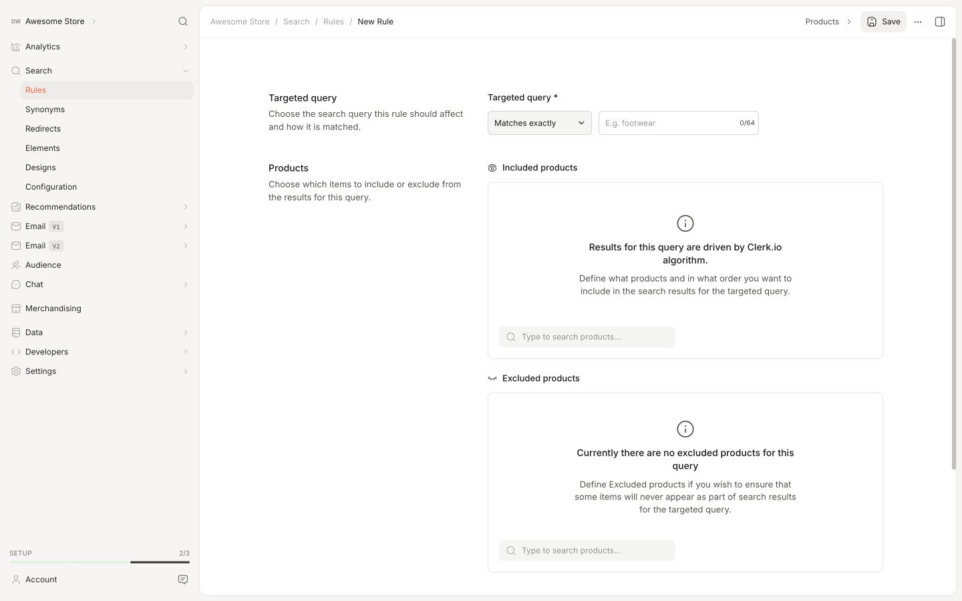The height and width of the screenshot is (601, 962).
Task: Expand the Email V2 chevron
Action: pos(186,246)
